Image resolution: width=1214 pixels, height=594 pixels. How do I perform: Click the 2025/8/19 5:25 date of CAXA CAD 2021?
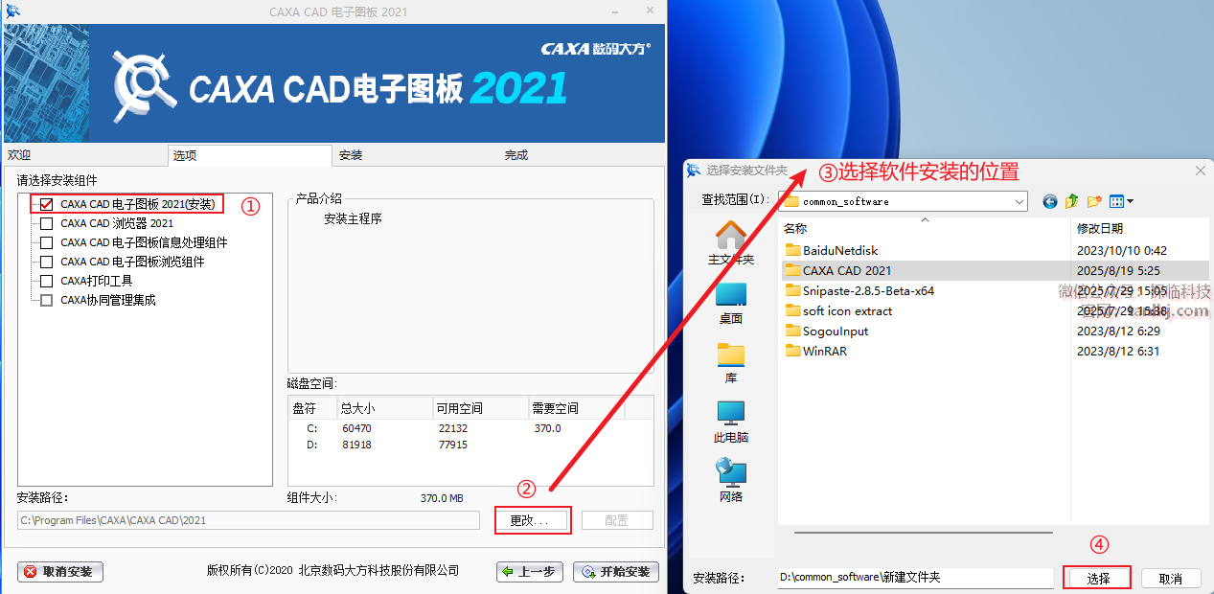tap(1118, 270)
